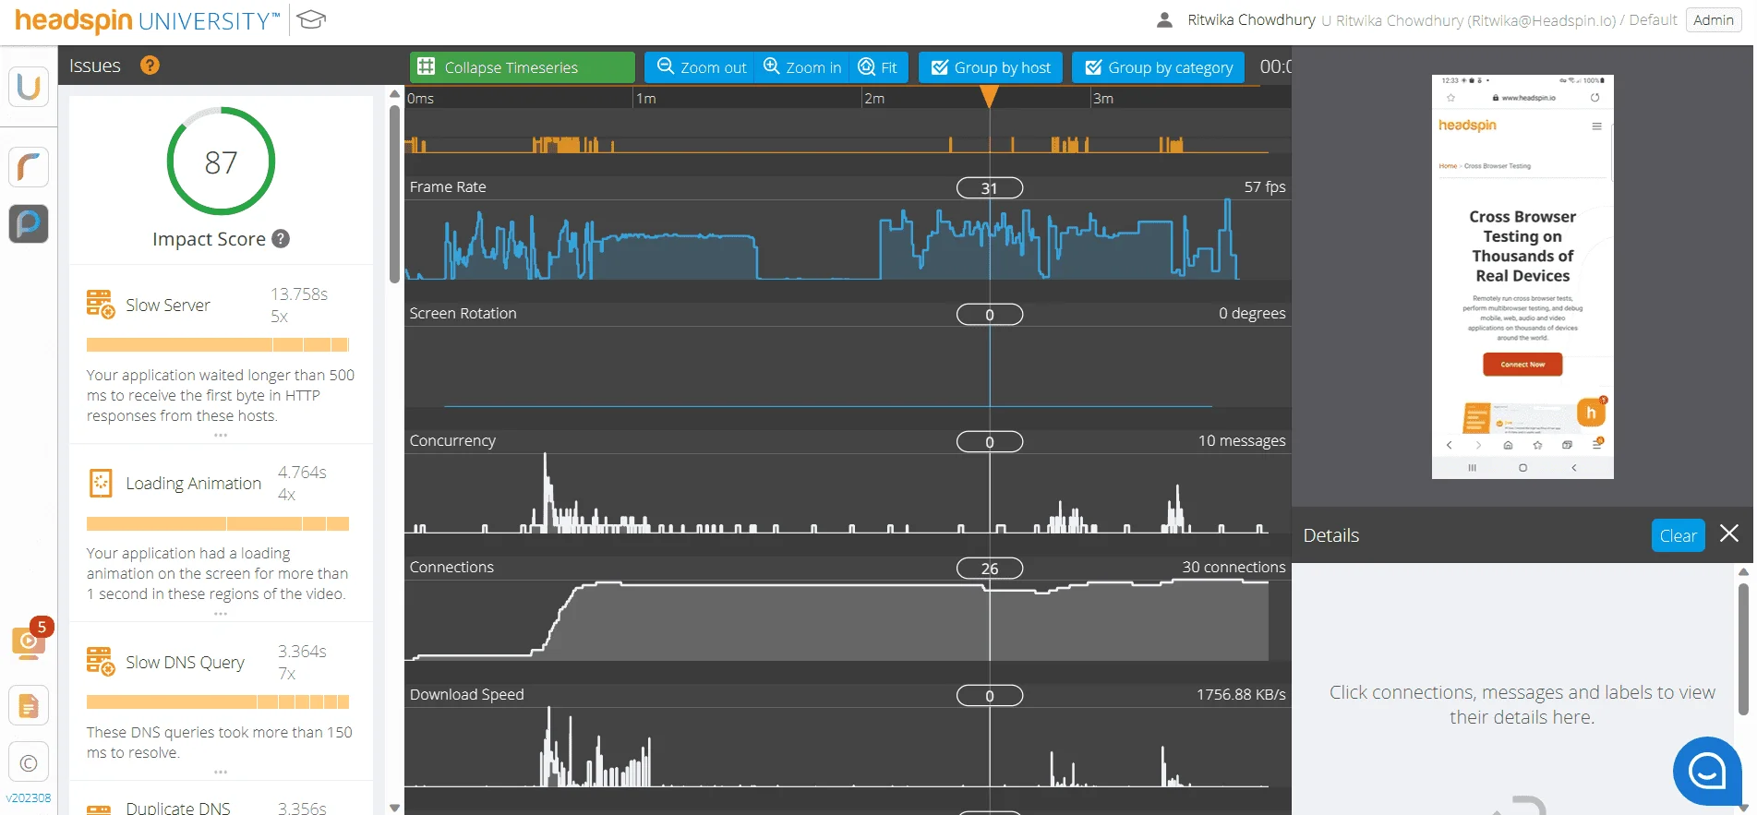Click the Connections label
Viewport: 1757px width, 815px height.
pos(451,568)
